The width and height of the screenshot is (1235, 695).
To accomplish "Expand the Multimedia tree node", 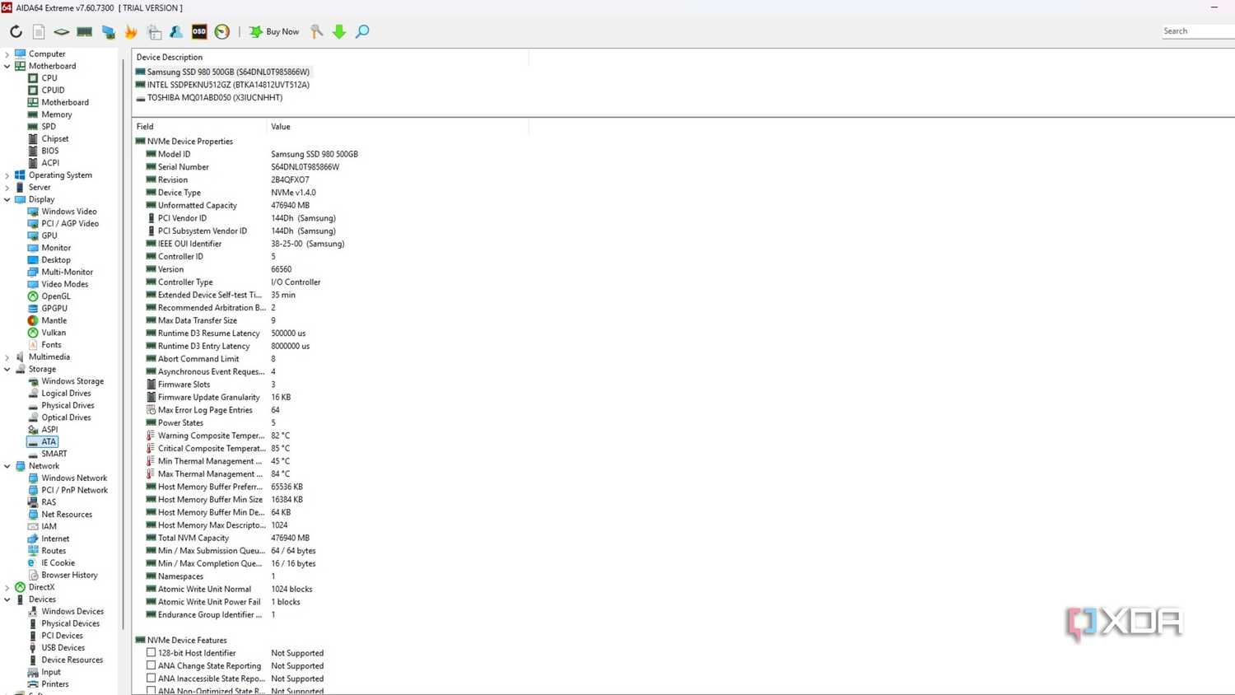I will pyautogui.click(x=7, y=357).
